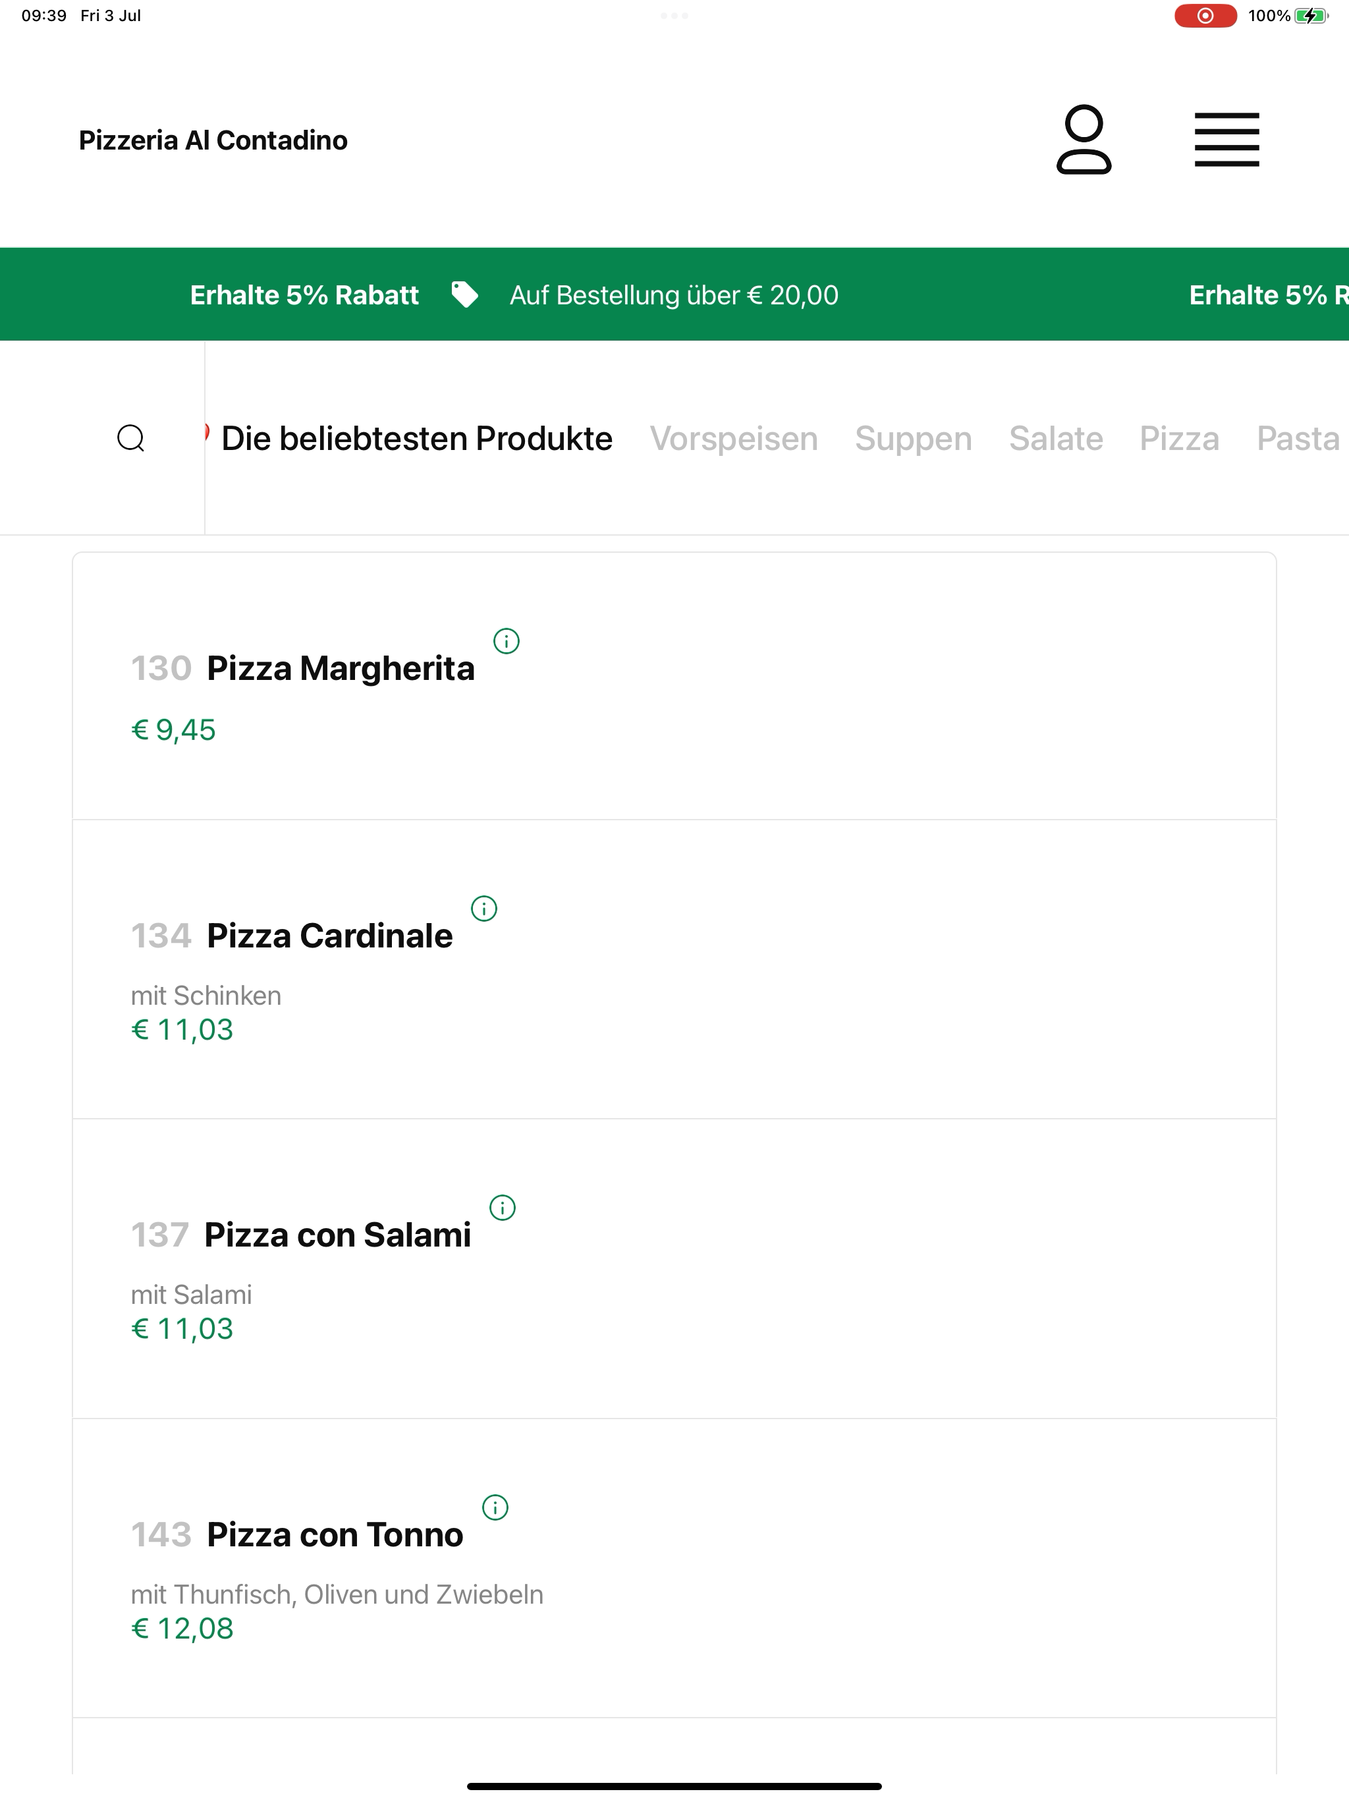Screen dimensions: 1349x1800
Task: Select the Pizza Cardinale item
Action: [x=674, y=969]
